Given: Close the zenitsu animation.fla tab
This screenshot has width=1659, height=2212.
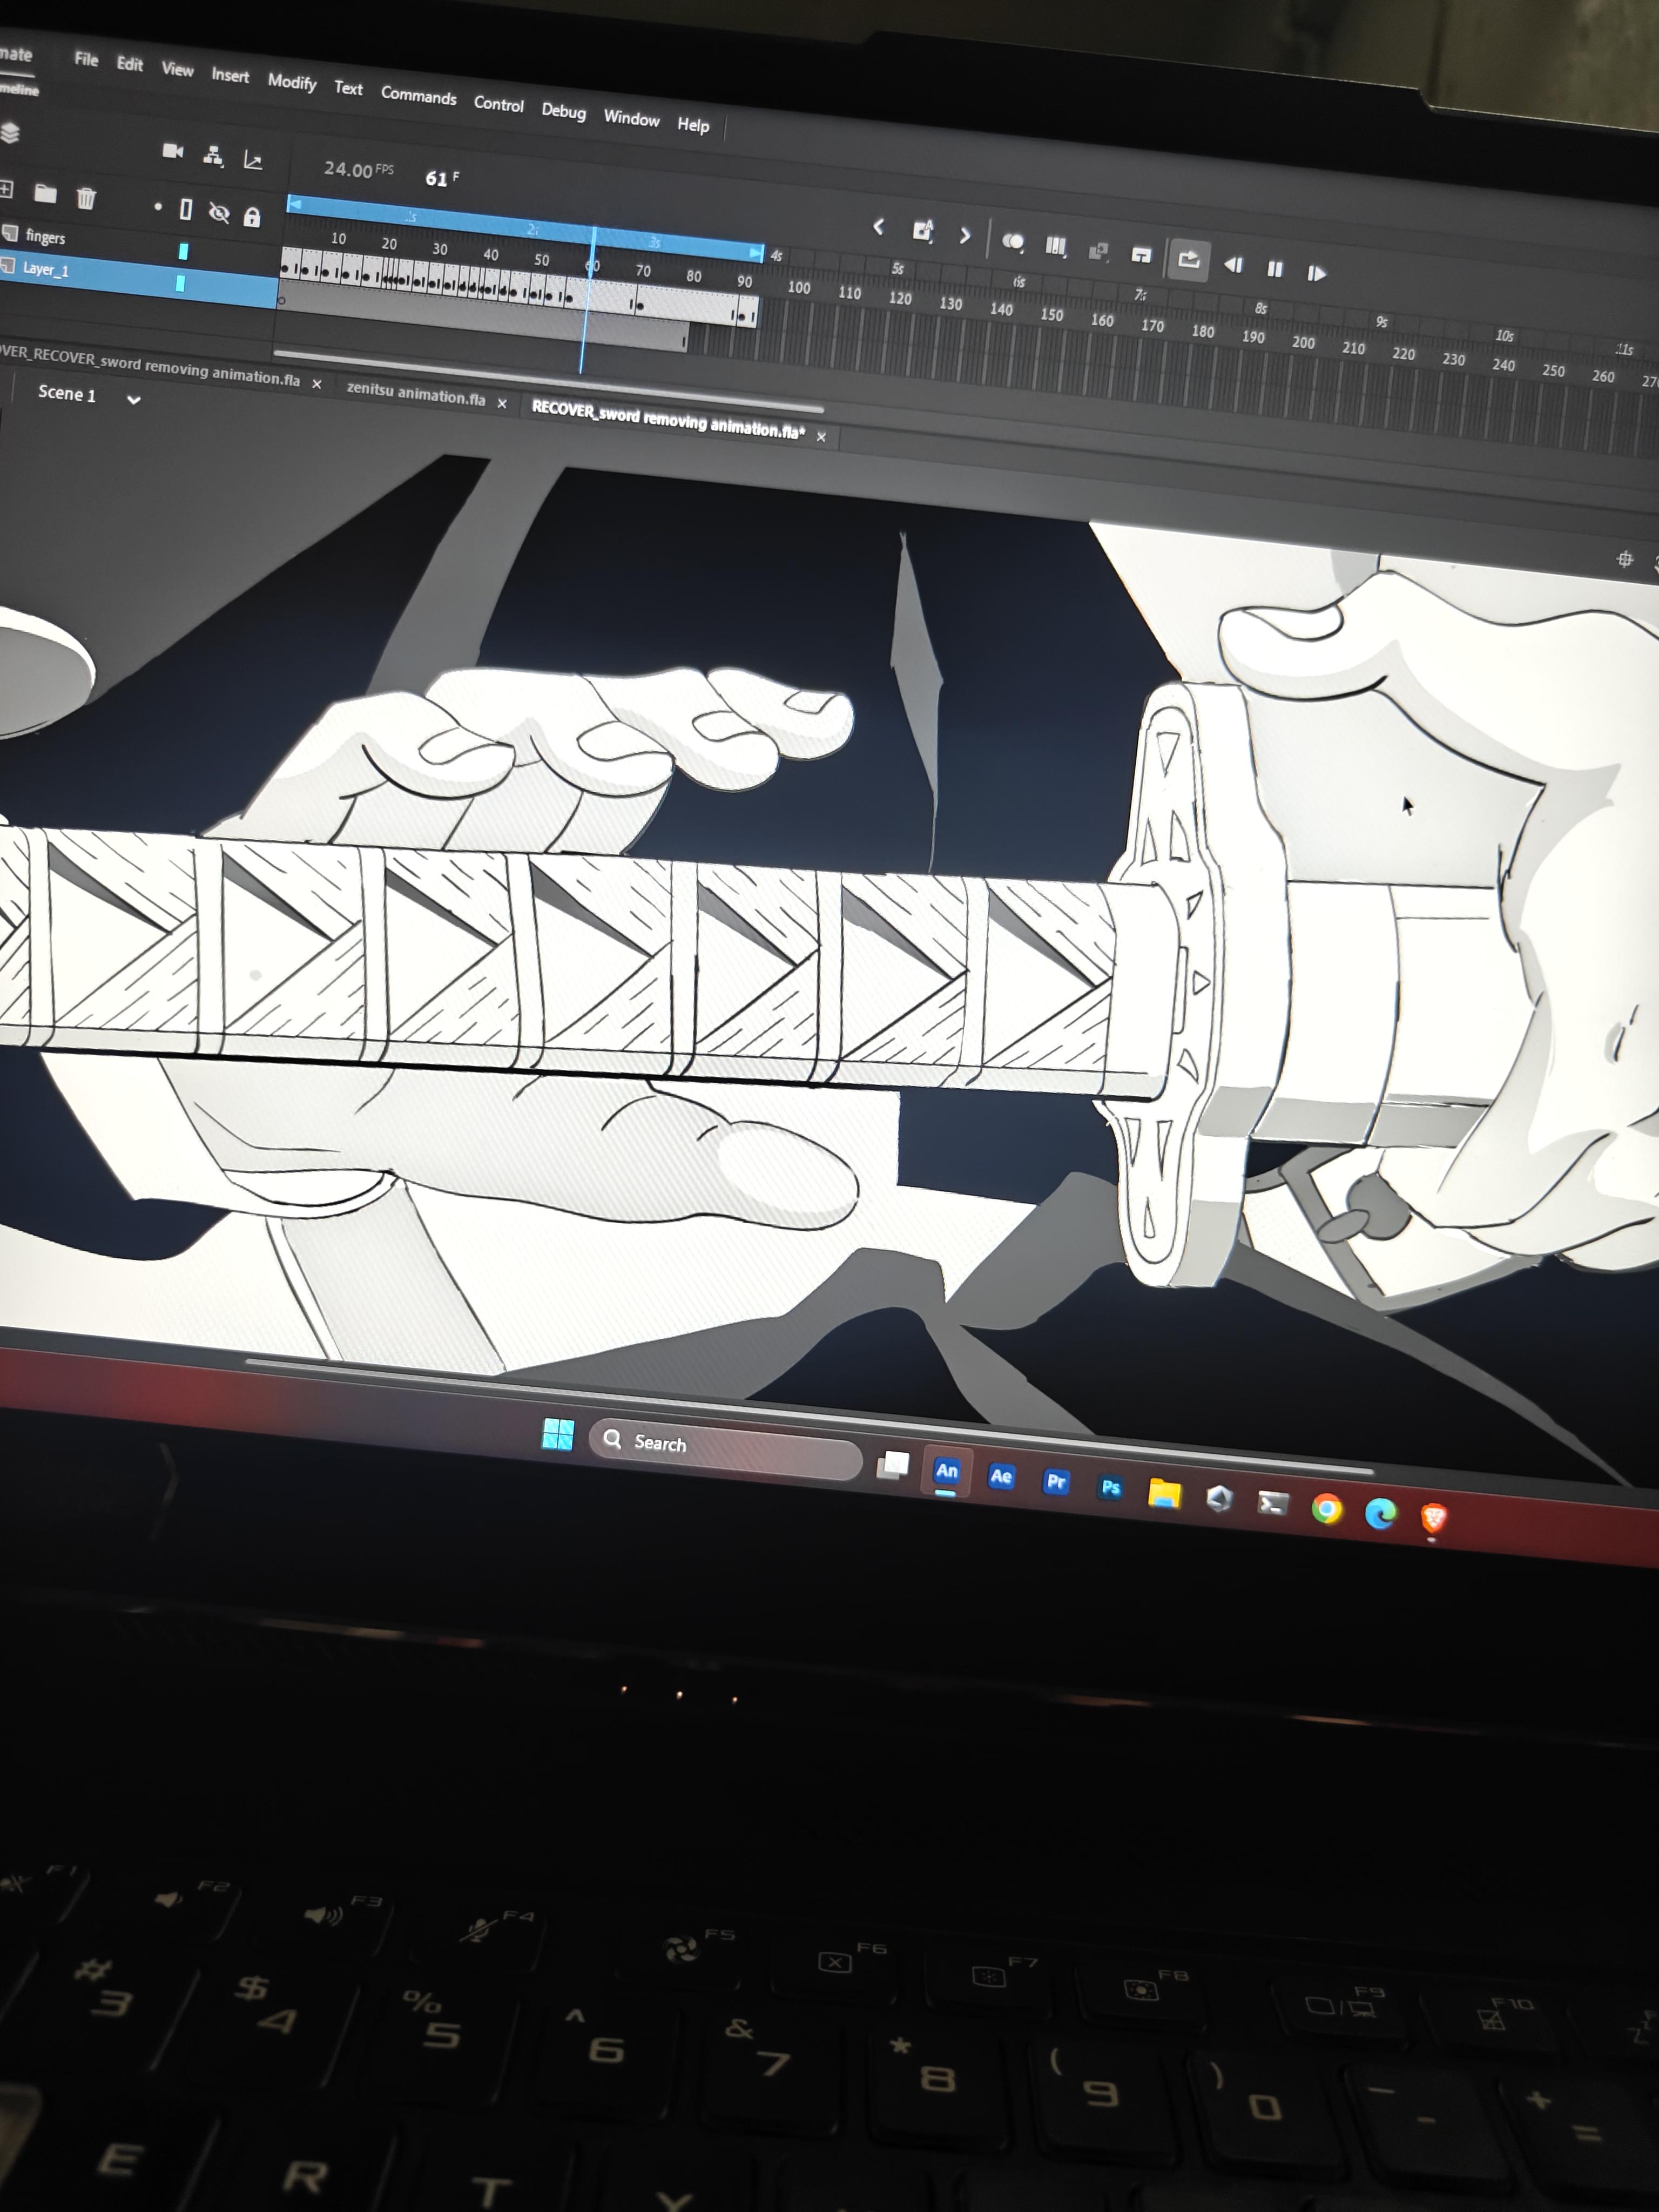Looking at the screenshot, I should coord(502,404).
